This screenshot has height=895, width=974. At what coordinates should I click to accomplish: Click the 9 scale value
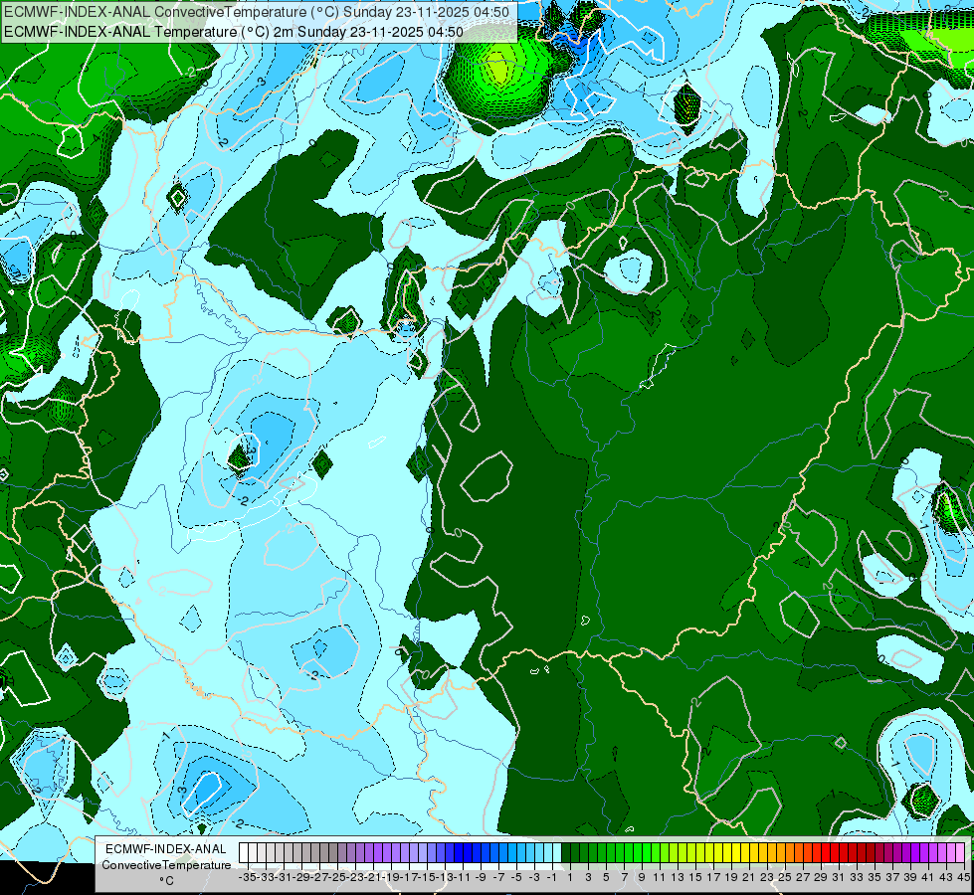643,877
